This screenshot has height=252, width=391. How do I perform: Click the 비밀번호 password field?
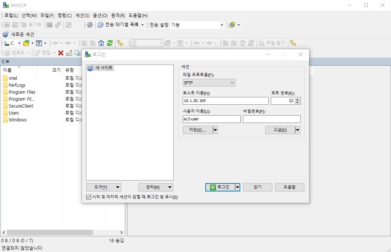(272, 119)
